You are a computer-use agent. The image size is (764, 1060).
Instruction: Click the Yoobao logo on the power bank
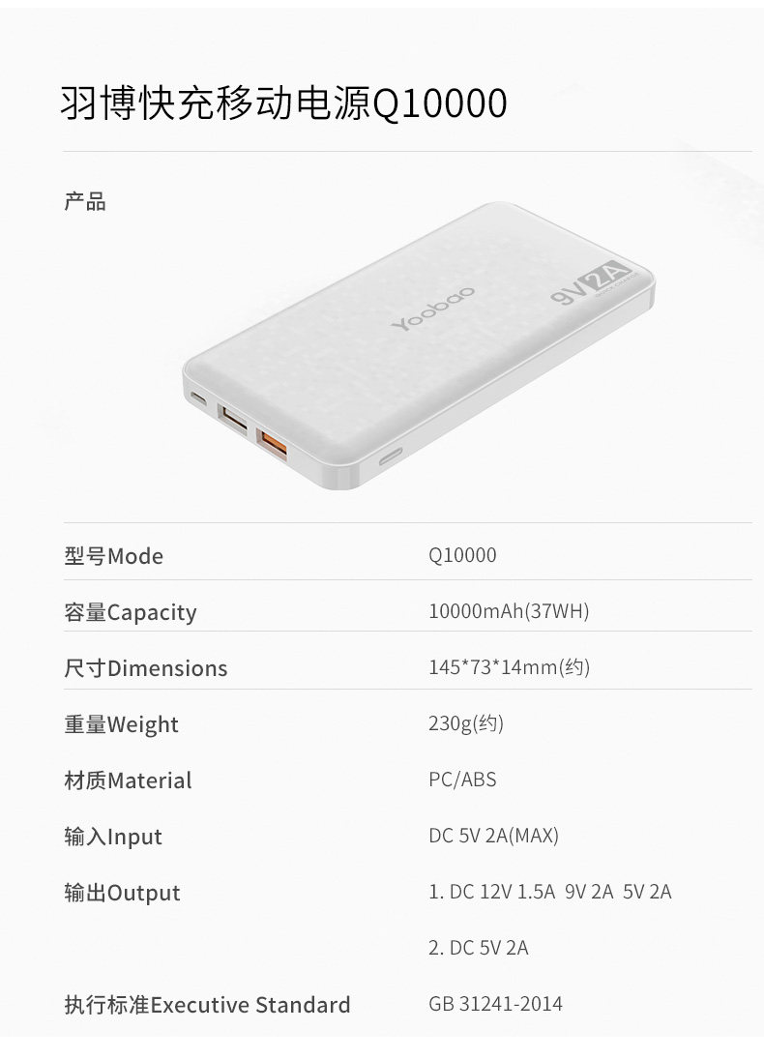[x=433, y=309]
